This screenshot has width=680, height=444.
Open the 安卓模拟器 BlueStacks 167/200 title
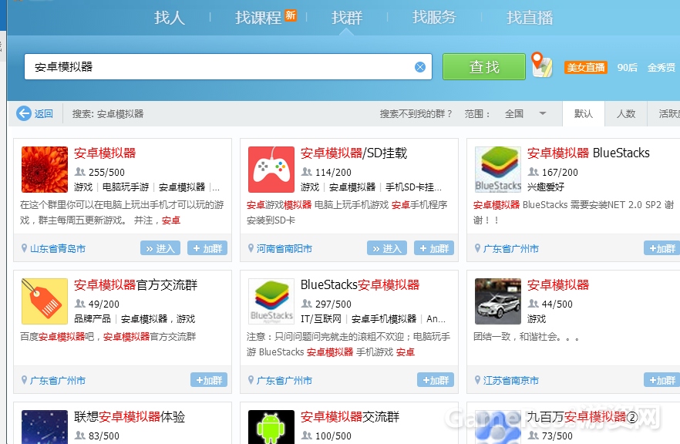588,153
